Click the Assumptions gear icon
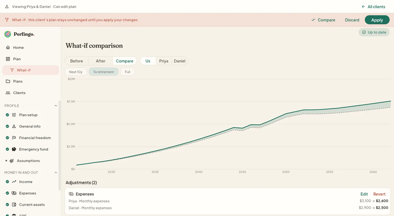Image resolution: width=394 pixels, height=216 pixels. (x=12, y=161)
